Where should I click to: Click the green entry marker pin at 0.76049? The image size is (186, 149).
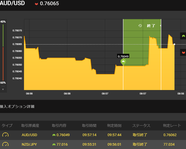click(123, 62)
